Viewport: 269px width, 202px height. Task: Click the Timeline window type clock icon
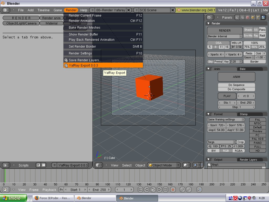pyautogui.click(x=6, y=190)
